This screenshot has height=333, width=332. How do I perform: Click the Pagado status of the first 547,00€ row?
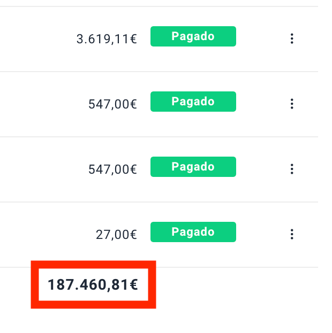[x=193, y=102]
